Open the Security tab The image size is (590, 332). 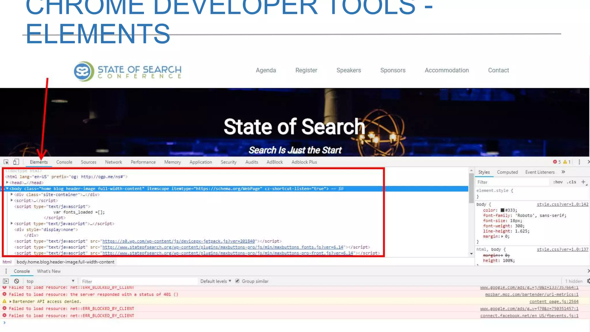tap(229, 162)
